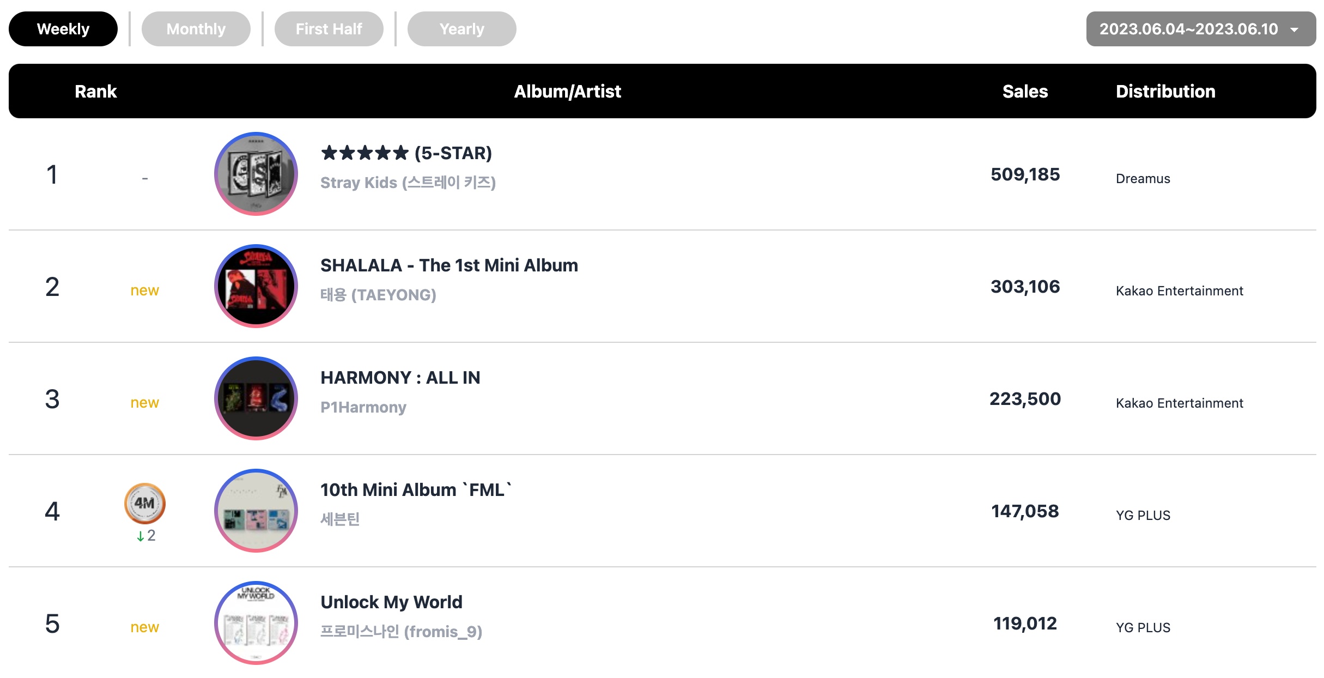Click the fromis_9 artist name

401,632
